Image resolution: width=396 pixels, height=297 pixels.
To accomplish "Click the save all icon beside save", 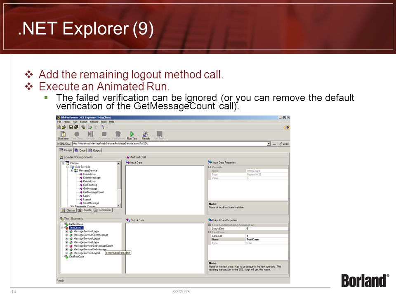I will [x=76, y=127].
